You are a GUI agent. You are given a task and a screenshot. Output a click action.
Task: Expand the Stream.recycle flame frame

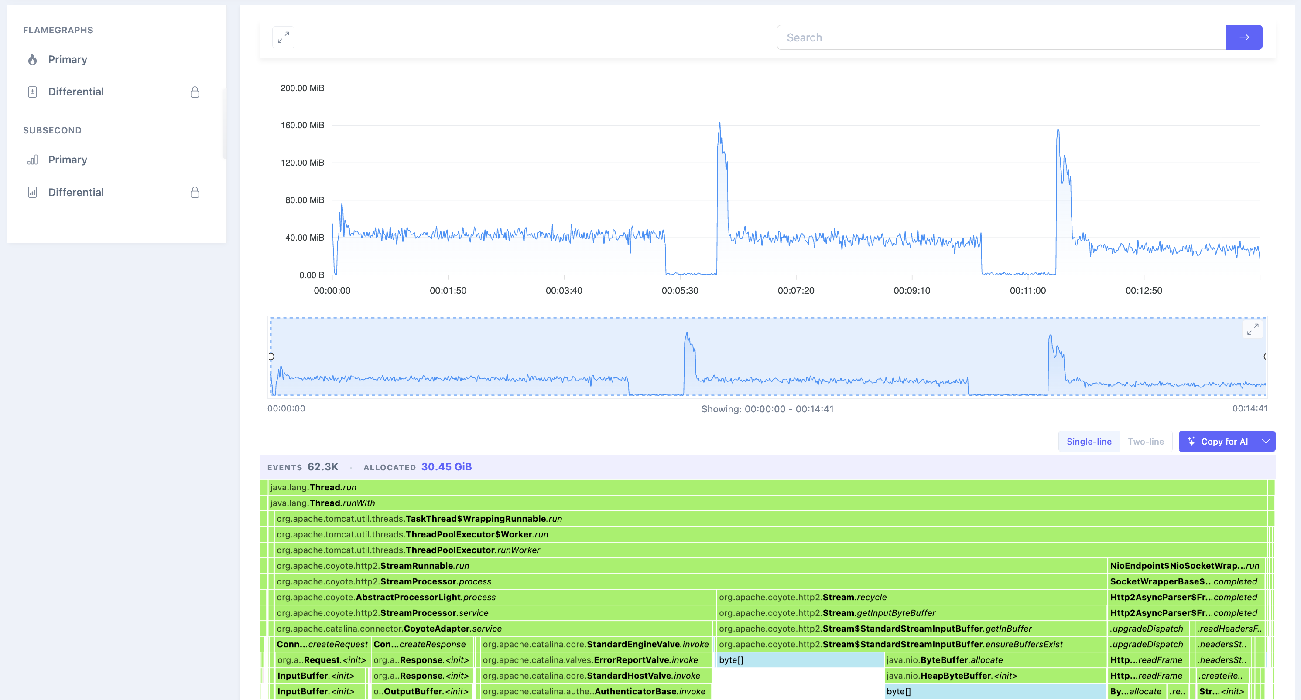coord(911,598)
